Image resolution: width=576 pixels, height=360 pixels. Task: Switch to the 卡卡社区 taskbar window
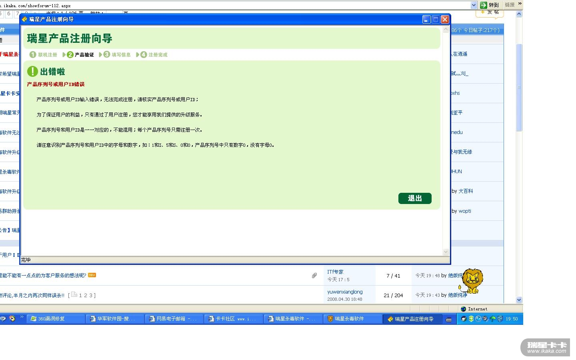234,319
